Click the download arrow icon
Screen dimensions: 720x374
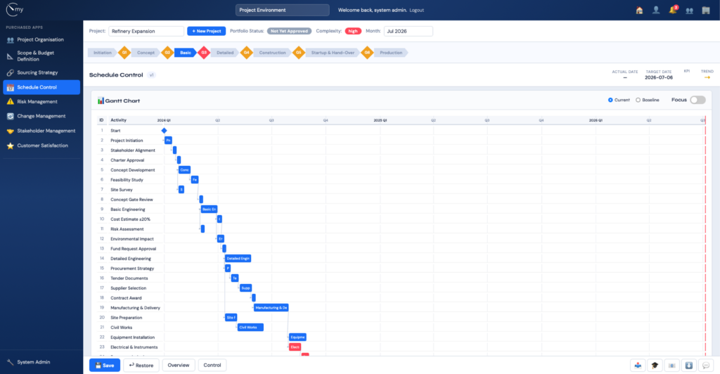coord(689,366)
